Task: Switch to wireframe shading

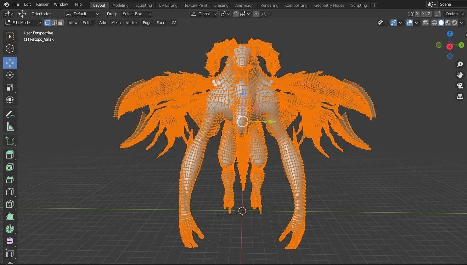Action: tap(434, 23)
